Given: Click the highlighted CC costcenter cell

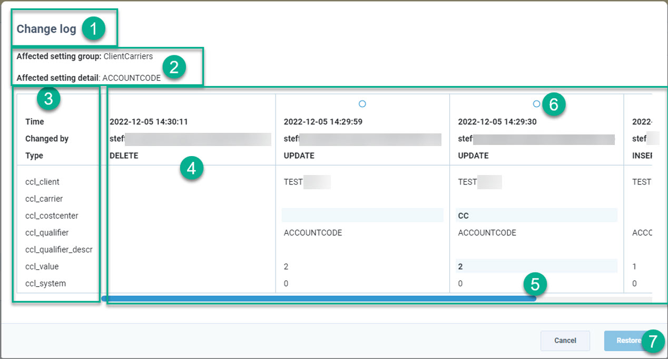Looking at the screenshot, I should (536, 216).
